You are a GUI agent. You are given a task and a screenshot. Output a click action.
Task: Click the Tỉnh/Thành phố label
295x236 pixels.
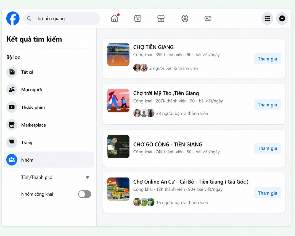(37, 177)
